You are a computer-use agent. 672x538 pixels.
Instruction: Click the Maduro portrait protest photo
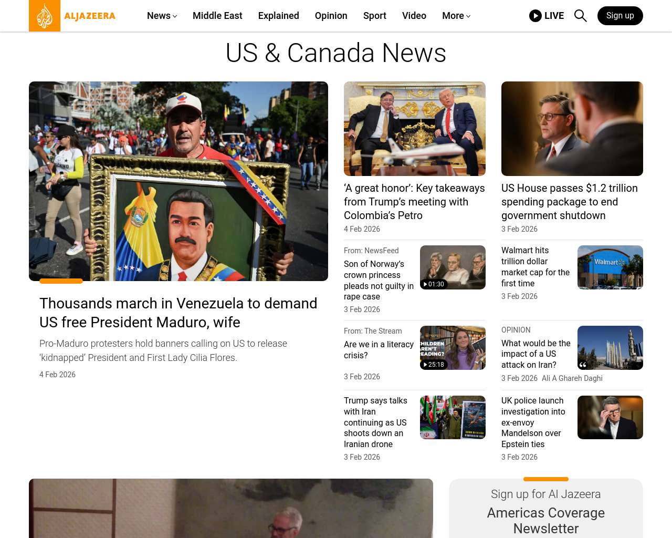pyautogui.click(x=178, y=181)
